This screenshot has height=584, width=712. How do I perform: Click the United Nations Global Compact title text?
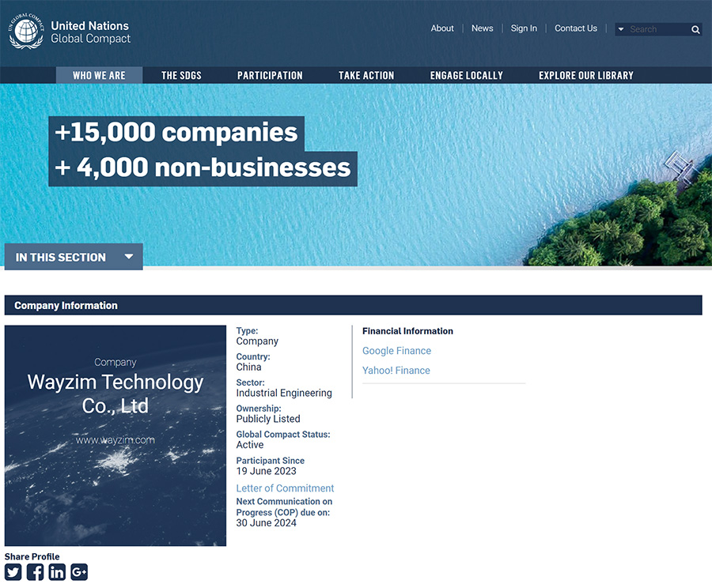90,32
